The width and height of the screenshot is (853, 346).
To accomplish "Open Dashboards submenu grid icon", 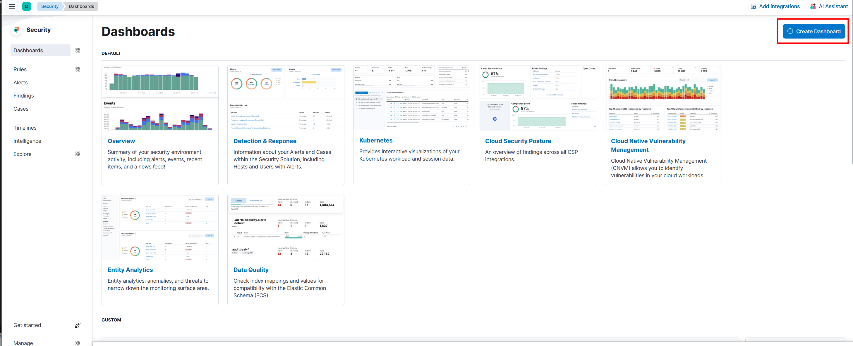I will tap(78, 50).
